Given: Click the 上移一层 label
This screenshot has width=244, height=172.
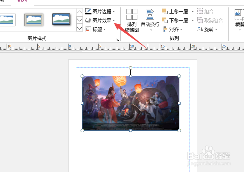Looking at the screenshot, I should [179, 12].
